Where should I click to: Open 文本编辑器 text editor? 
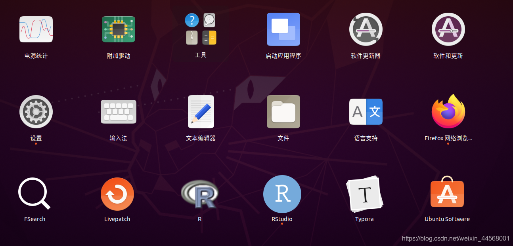click(201, 112)
